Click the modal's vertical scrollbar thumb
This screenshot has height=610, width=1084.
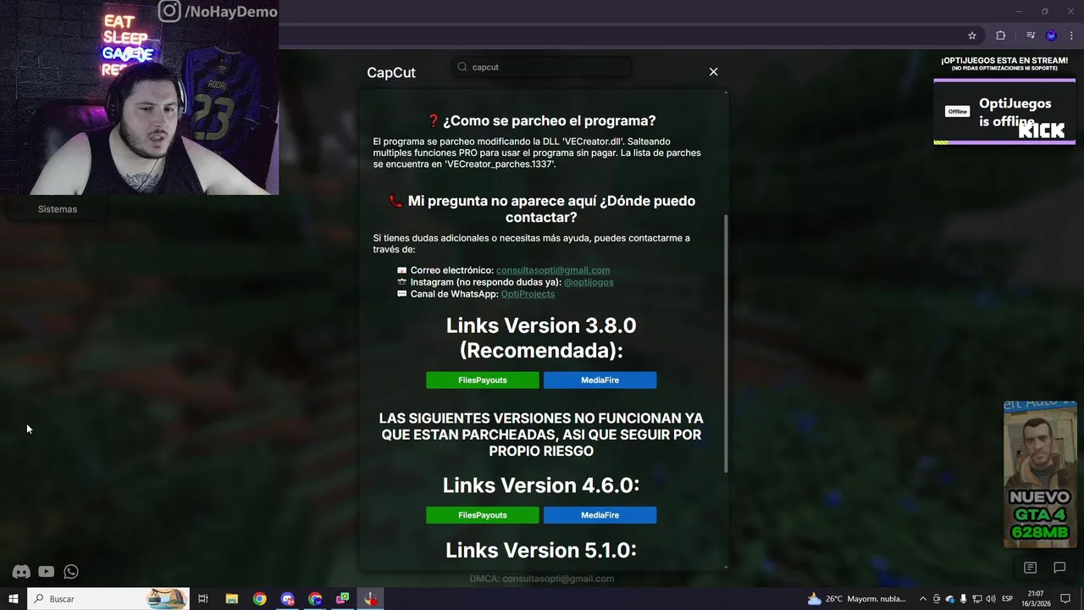click(x=726, y=343)
